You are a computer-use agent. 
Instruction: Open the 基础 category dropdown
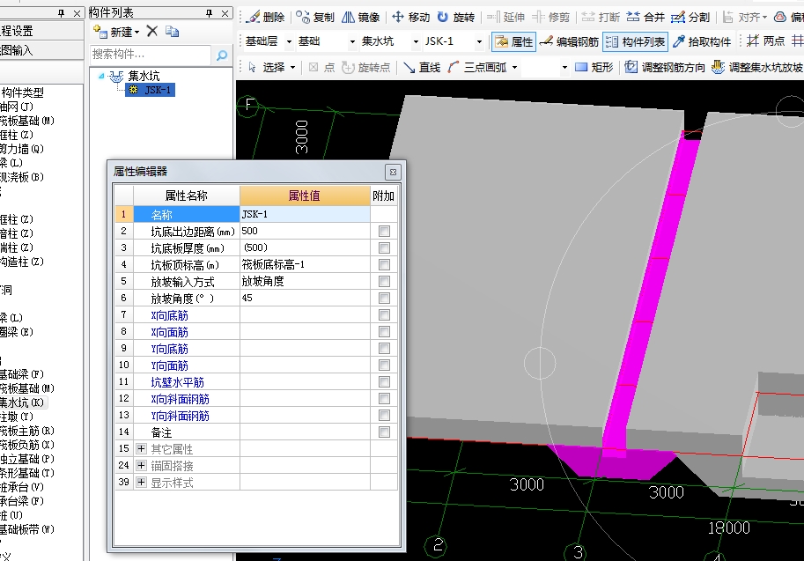click(x=352, y=41)
